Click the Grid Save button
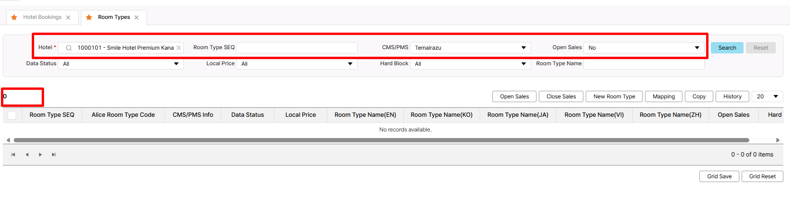This screenshot has width=790, height=209. point(719,176)
